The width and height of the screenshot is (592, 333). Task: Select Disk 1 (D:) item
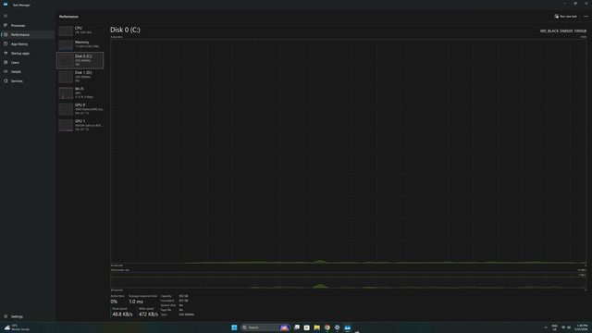(80, 77)
